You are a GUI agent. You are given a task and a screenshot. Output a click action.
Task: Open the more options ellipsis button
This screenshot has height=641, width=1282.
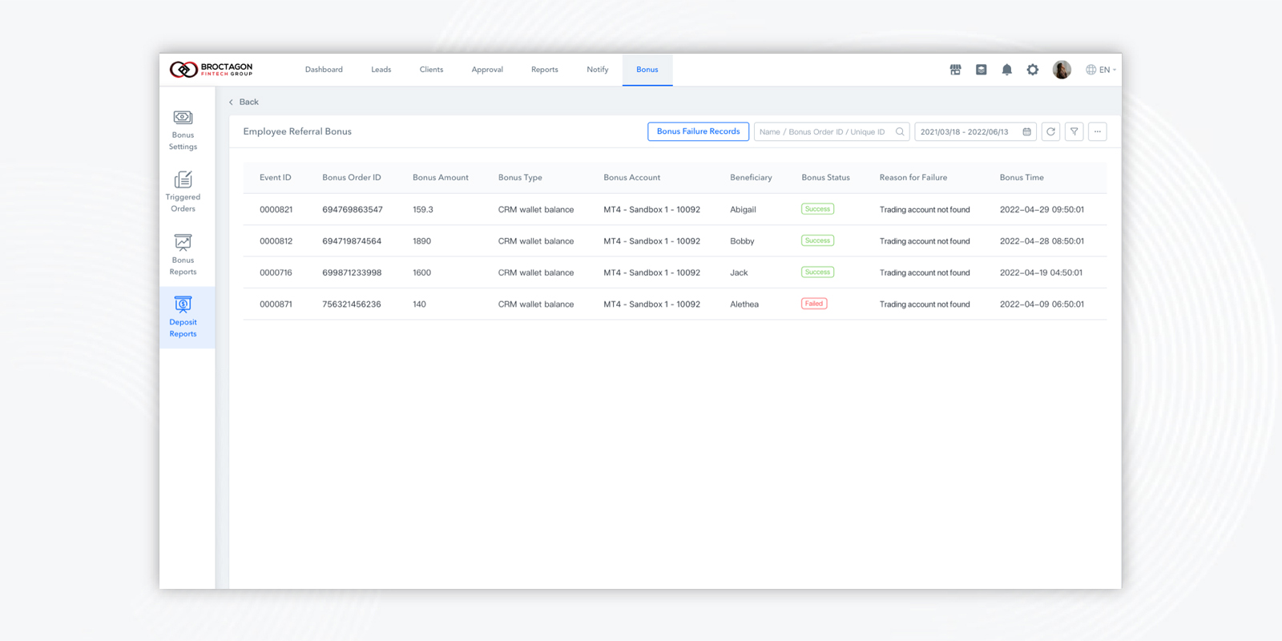1098,131
